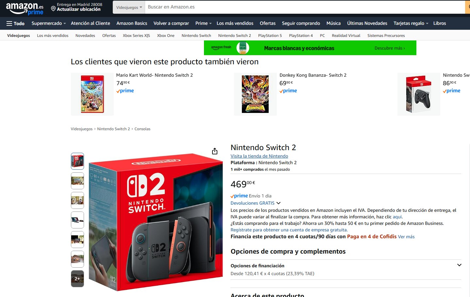Go to PlayStation 5 category tab
470x297 pixels.
[x=270, y=36]
